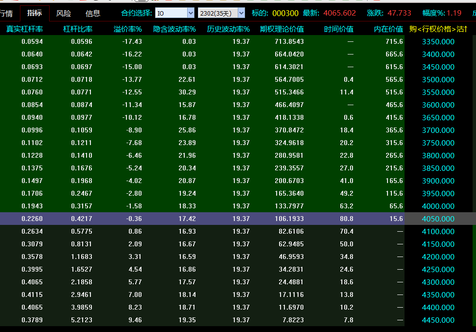
Task: Select strike price 4450.000
Action: click(x=438, y=320)
